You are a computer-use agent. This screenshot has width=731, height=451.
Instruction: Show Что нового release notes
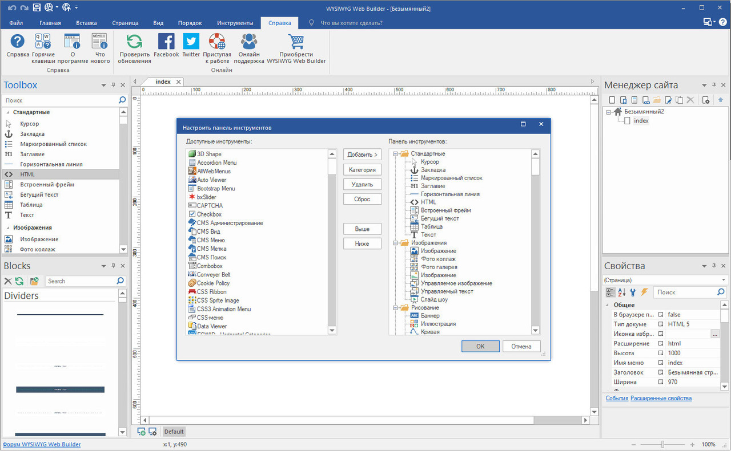(x=100, y=42)
